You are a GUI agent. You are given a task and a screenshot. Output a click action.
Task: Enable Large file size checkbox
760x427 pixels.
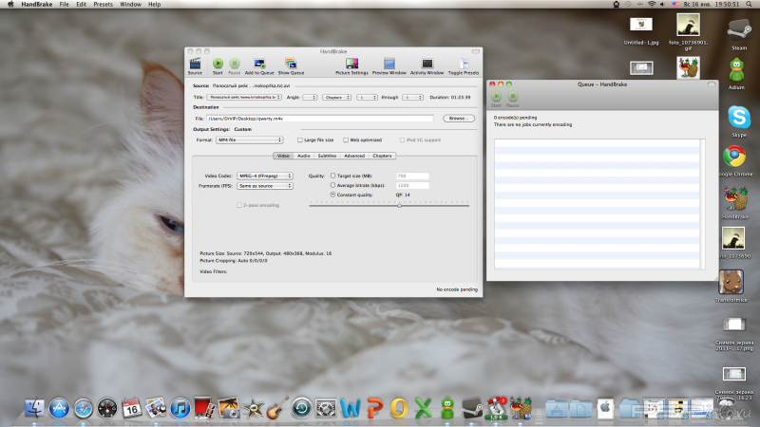coord(298,139)
